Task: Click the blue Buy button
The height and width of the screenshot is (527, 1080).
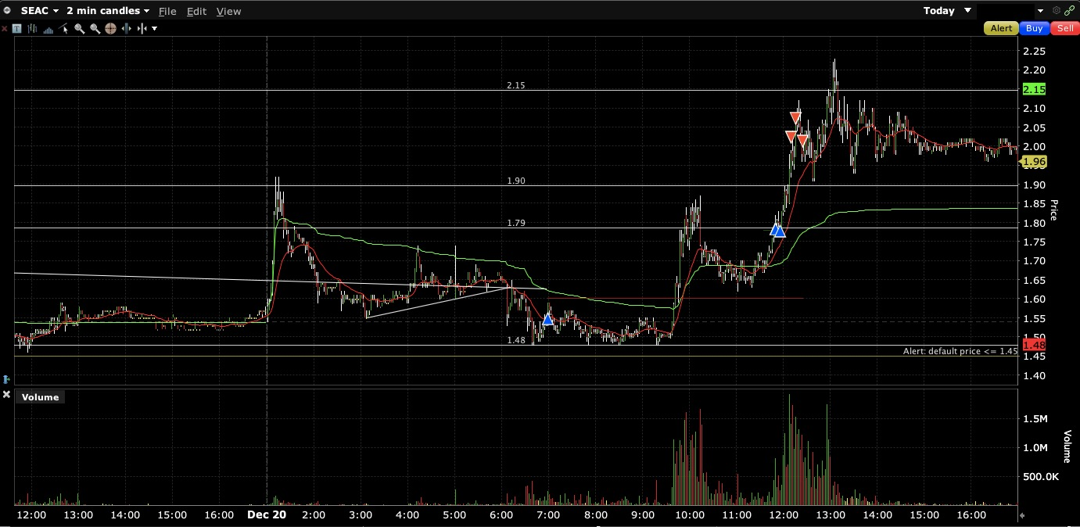Action: [x=1035, y=28]
